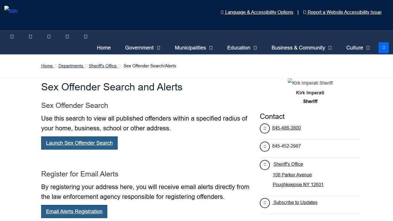393x221 pixels.
Task: Click the icon before Language & Accessibility Options
Action: 222,12
